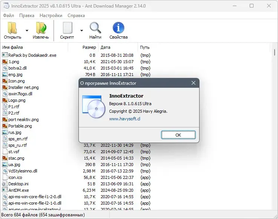This screenshot has height=219, width=278.
Task: Click the status bar file count text
Action: coord(43,215)
